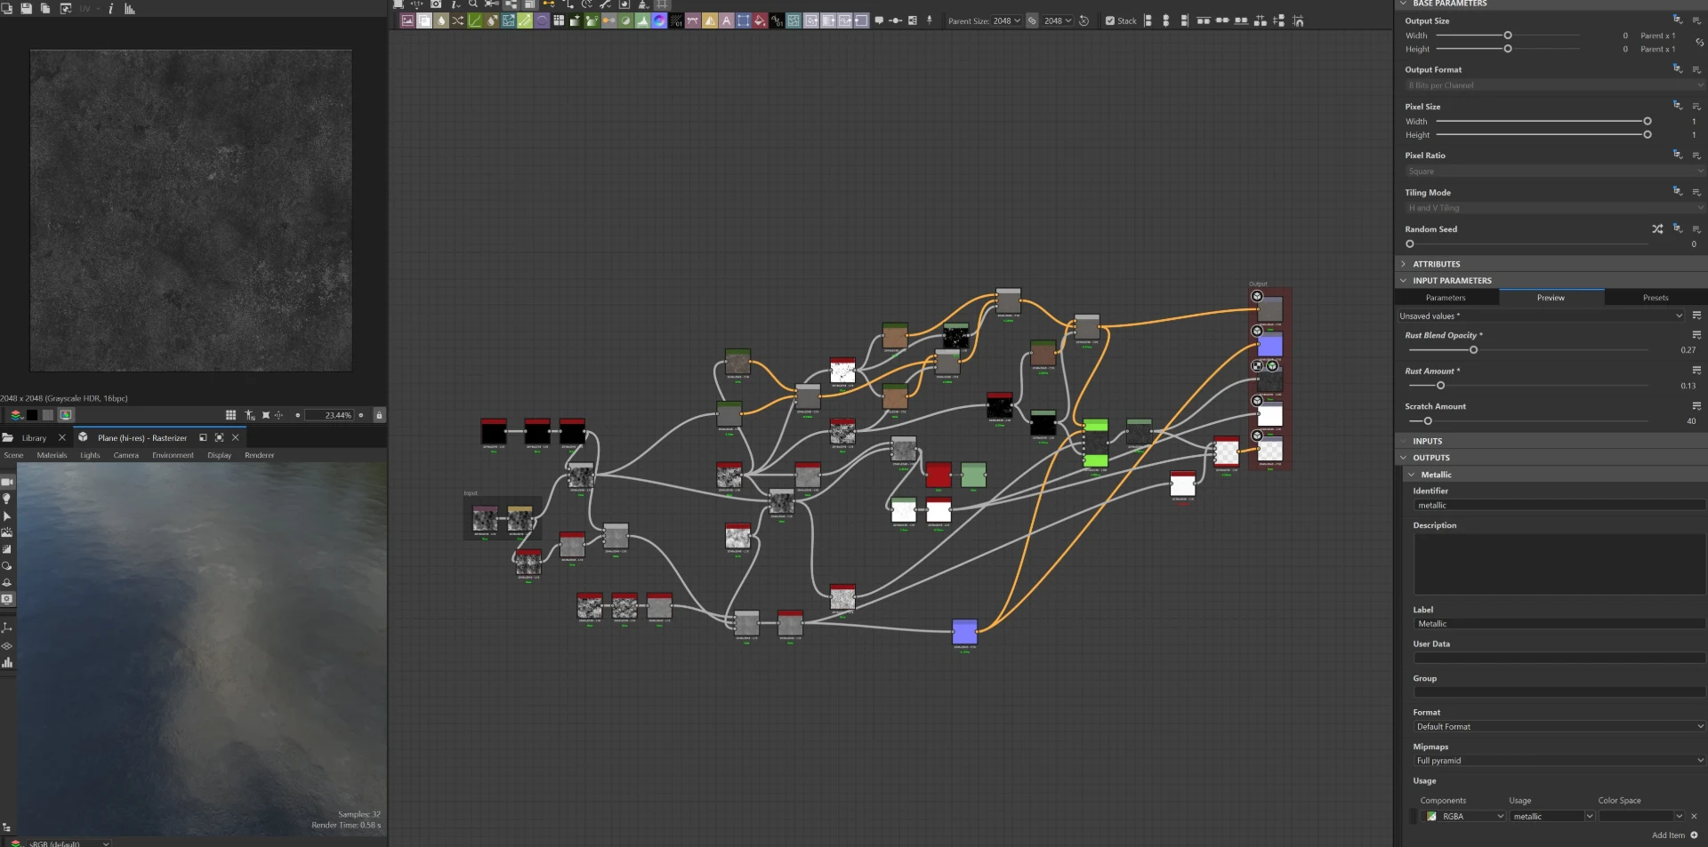Open channel layers dropdown in 2D view

(16, 415)
